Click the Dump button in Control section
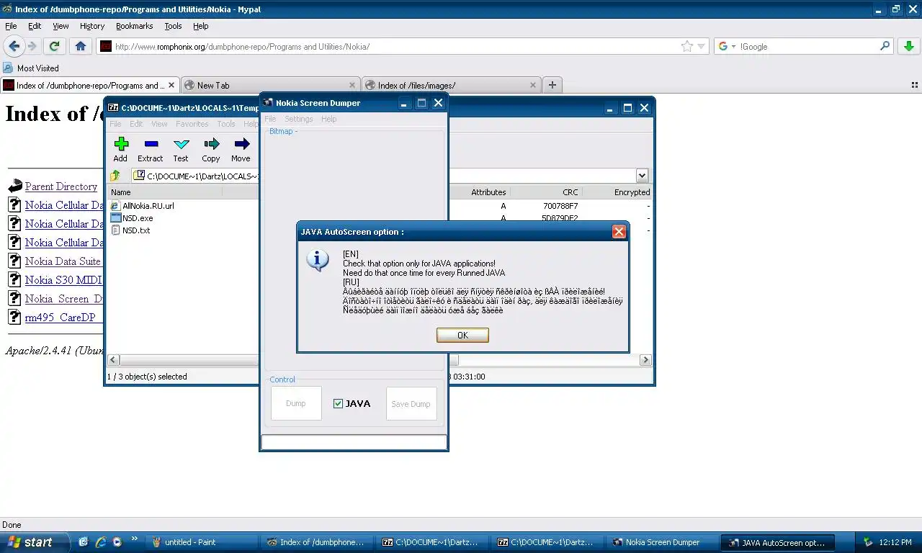The height and width of the screenshot is (553, 922). tap(296, 403)
